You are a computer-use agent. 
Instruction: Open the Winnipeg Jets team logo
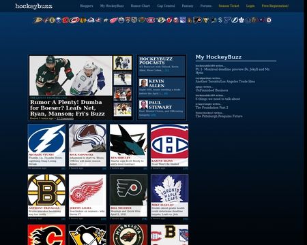tap(269, 20)
